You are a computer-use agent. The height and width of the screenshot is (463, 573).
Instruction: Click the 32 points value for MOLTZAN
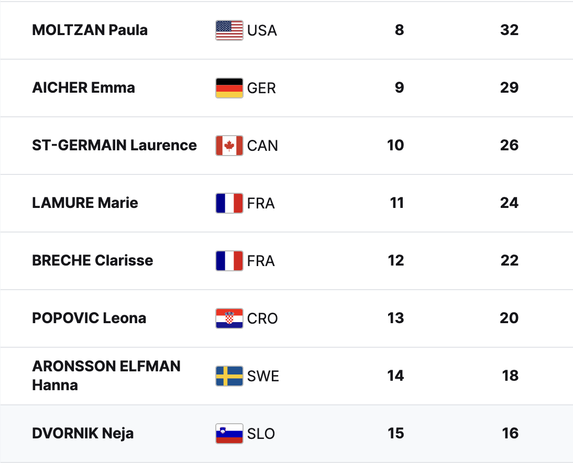tap(510, 30)
